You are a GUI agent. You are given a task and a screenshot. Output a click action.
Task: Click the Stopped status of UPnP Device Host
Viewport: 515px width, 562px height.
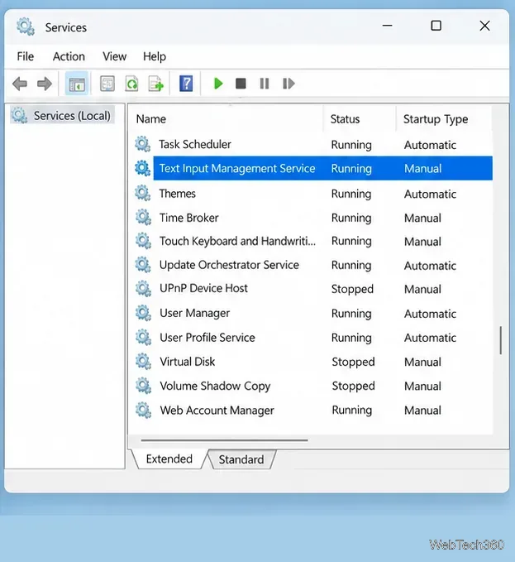(x=352, y=289)
